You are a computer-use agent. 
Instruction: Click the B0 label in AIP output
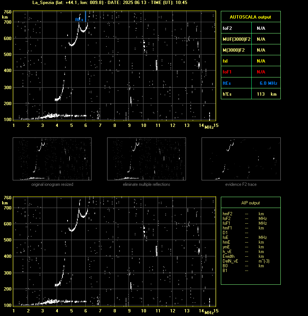pos(225,266)
